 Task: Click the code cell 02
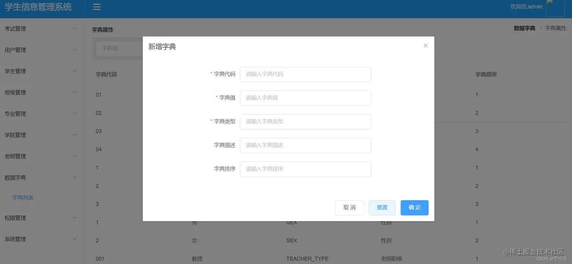click(x=99, y=113)
